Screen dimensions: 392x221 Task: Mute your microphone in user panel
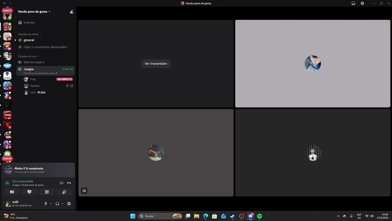[x=46, y=204]
